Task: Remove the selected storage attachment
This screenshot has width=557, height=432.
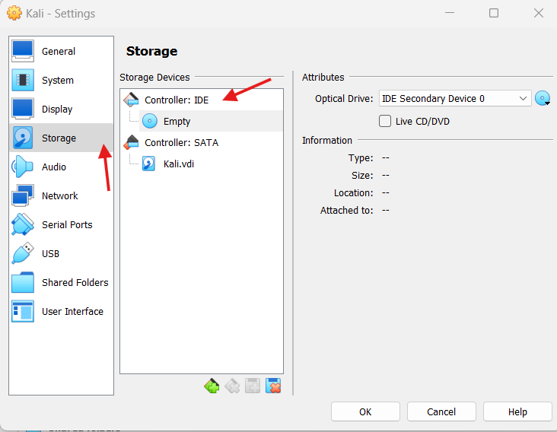Action: [273, 386]
